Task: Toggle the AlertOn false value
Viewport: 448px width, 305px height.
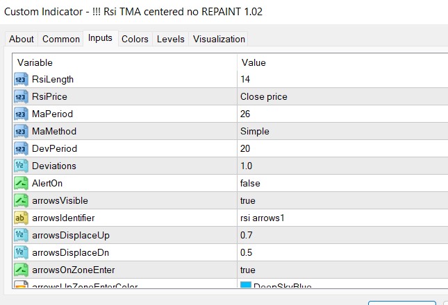Action: point(251,184)
